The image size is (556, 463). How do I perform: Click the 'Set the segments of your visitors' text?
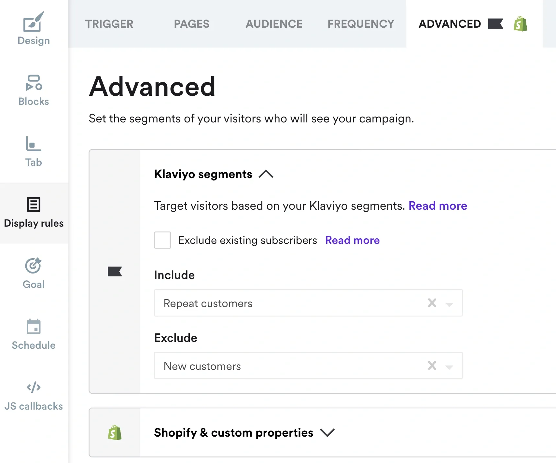pos(251,119)
